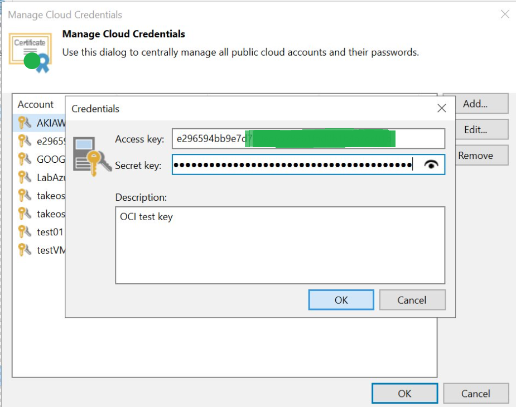Select the test01 account row
The height and width of the screenshot is (407, 516).
[x=39, y=232]
